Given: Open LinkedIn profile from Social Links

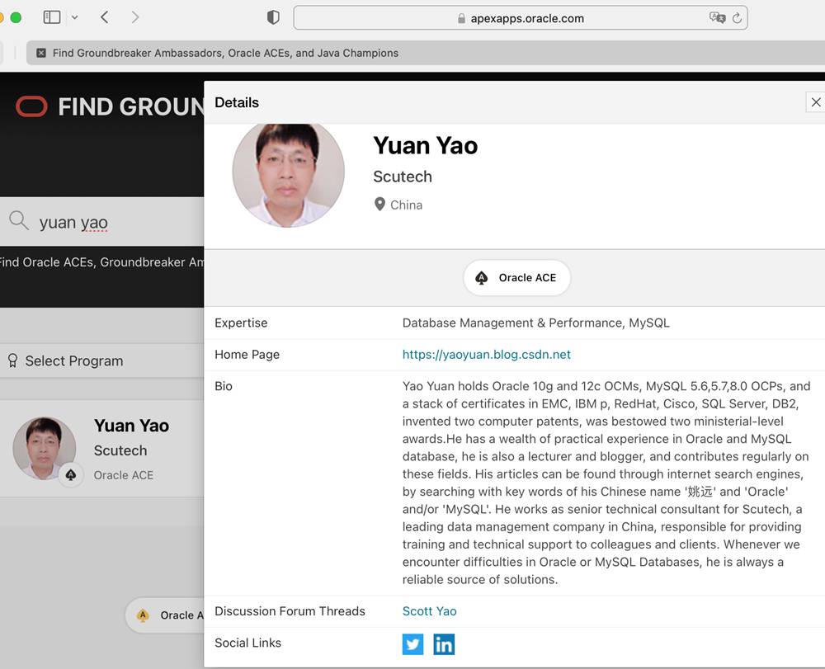Looking at the screenshot, I should point(444,644).
